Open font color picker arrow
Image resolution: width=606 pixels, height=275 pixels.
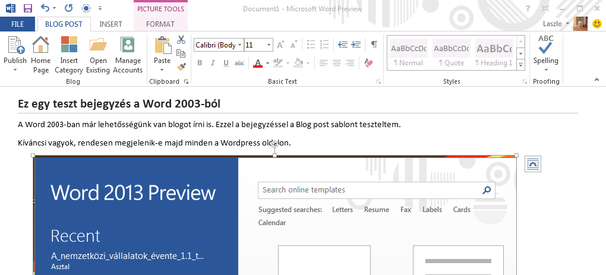(267, 63)
